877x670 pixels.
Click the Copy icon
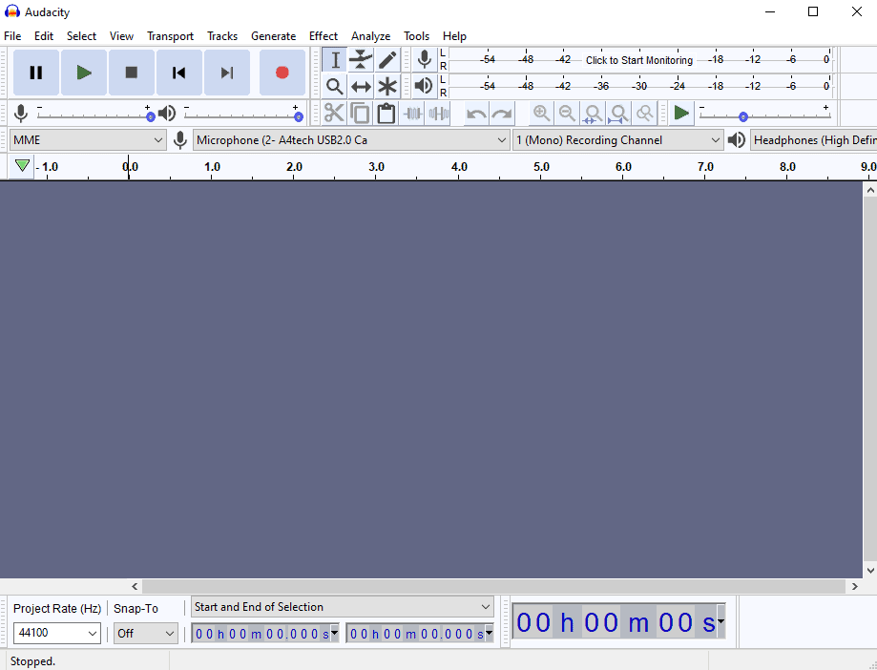[x=360, y=114]
